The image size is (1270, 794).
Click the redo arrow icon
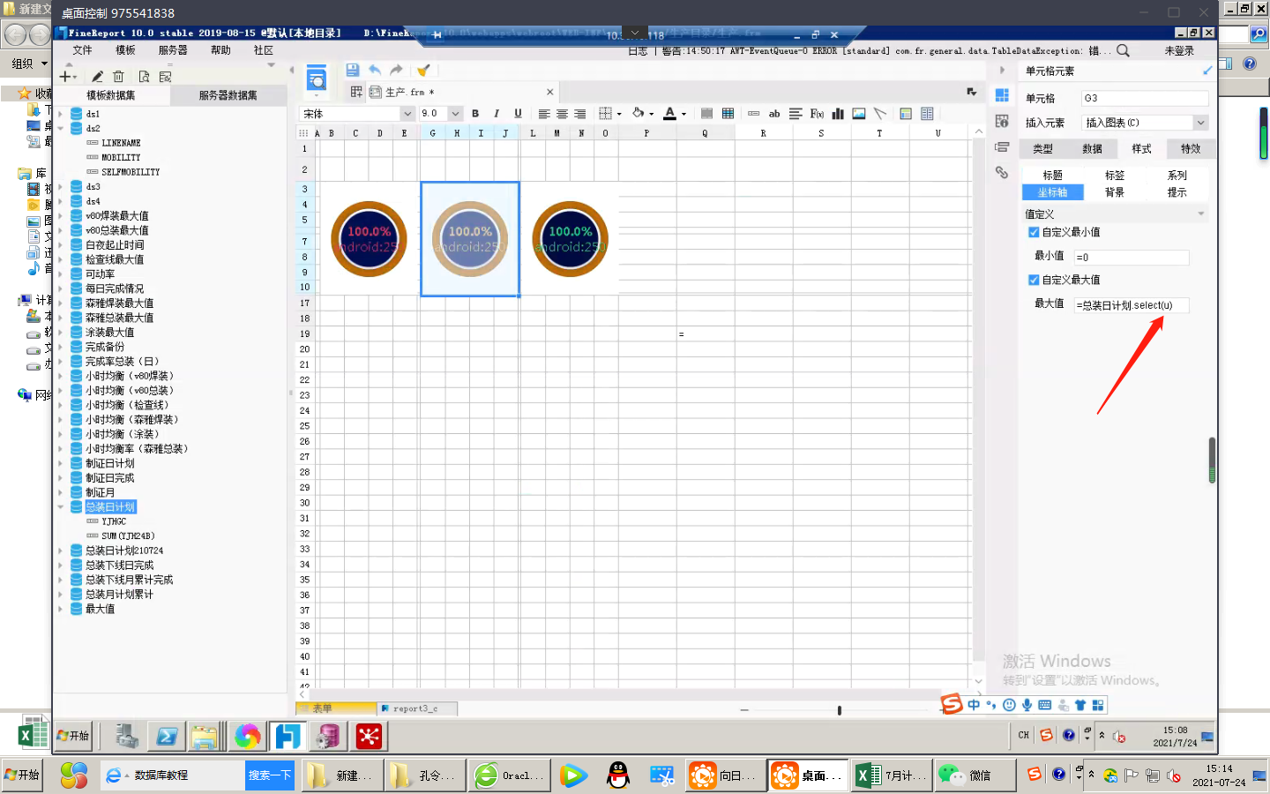[x=397, y=70]
